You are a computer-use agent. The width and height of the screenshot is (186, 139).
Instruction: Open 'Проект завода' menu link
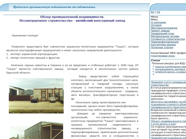(160, 31)
